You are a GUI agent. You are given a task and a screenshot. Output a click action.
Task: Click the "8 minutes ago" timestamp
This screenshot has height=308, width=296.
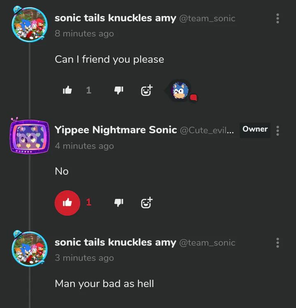click(x=84, y=34)
